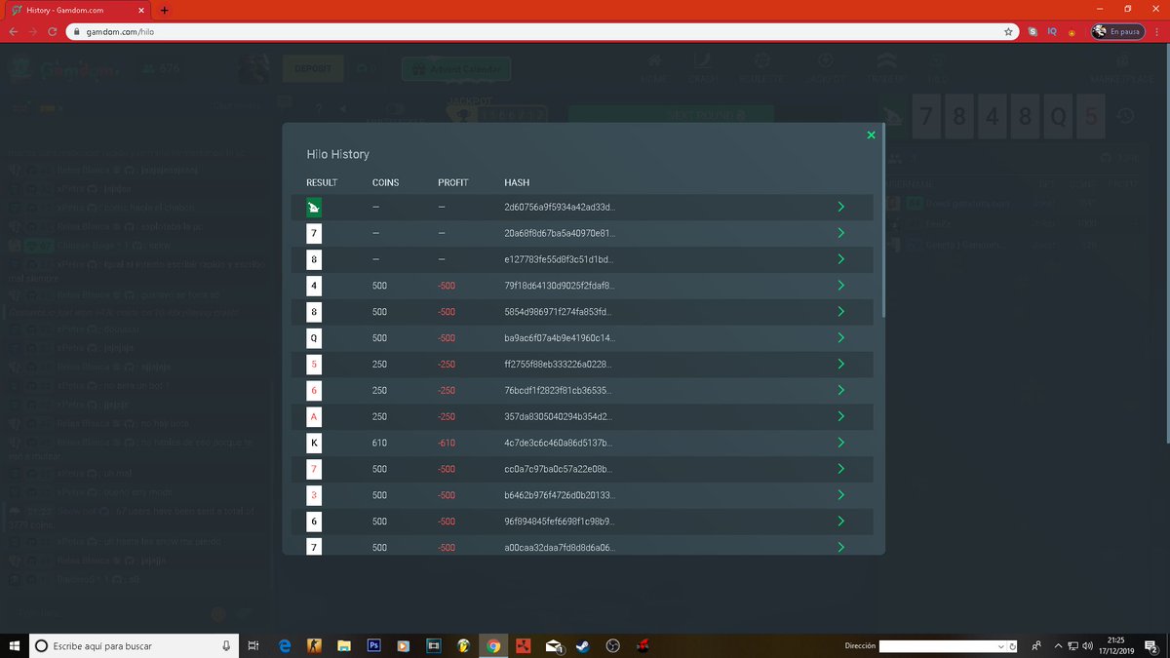Click the Advent Calendar button behind dialog
This screenshot has height=658, width=1170.
(456, 69)
